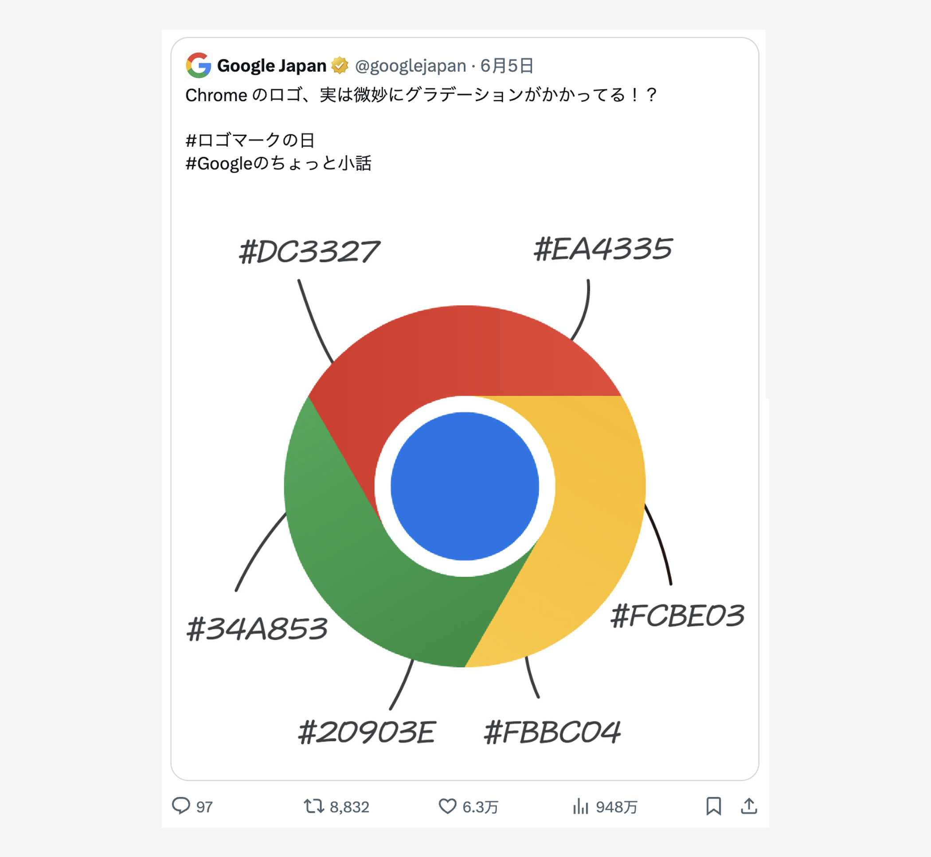
Task: Open the #ロゴマークの日 hashtag
Action: 250,140
